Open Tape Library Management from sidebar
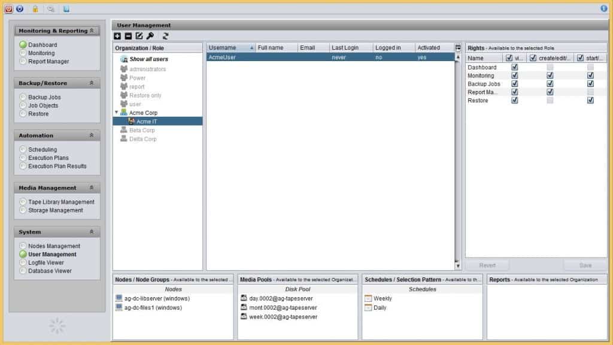This screenshot has width=613, height=345. point(61,202)
